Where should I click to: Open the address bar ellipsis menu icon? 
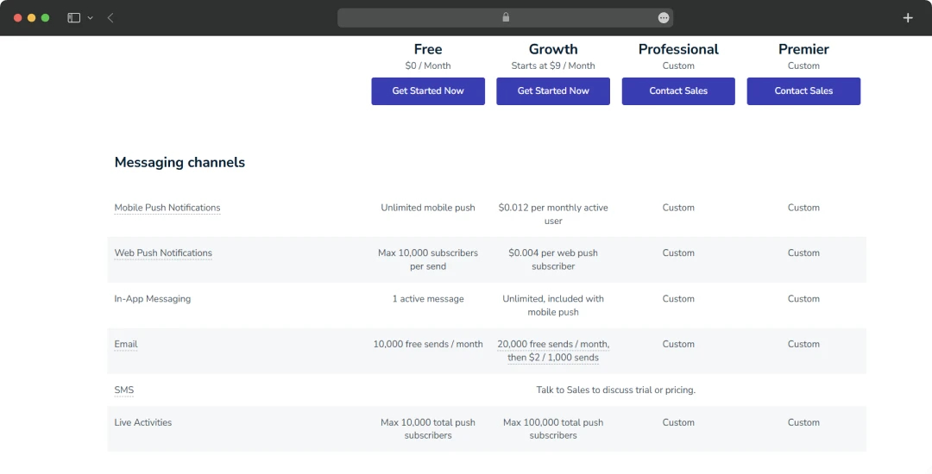click(x=664, y=18)
